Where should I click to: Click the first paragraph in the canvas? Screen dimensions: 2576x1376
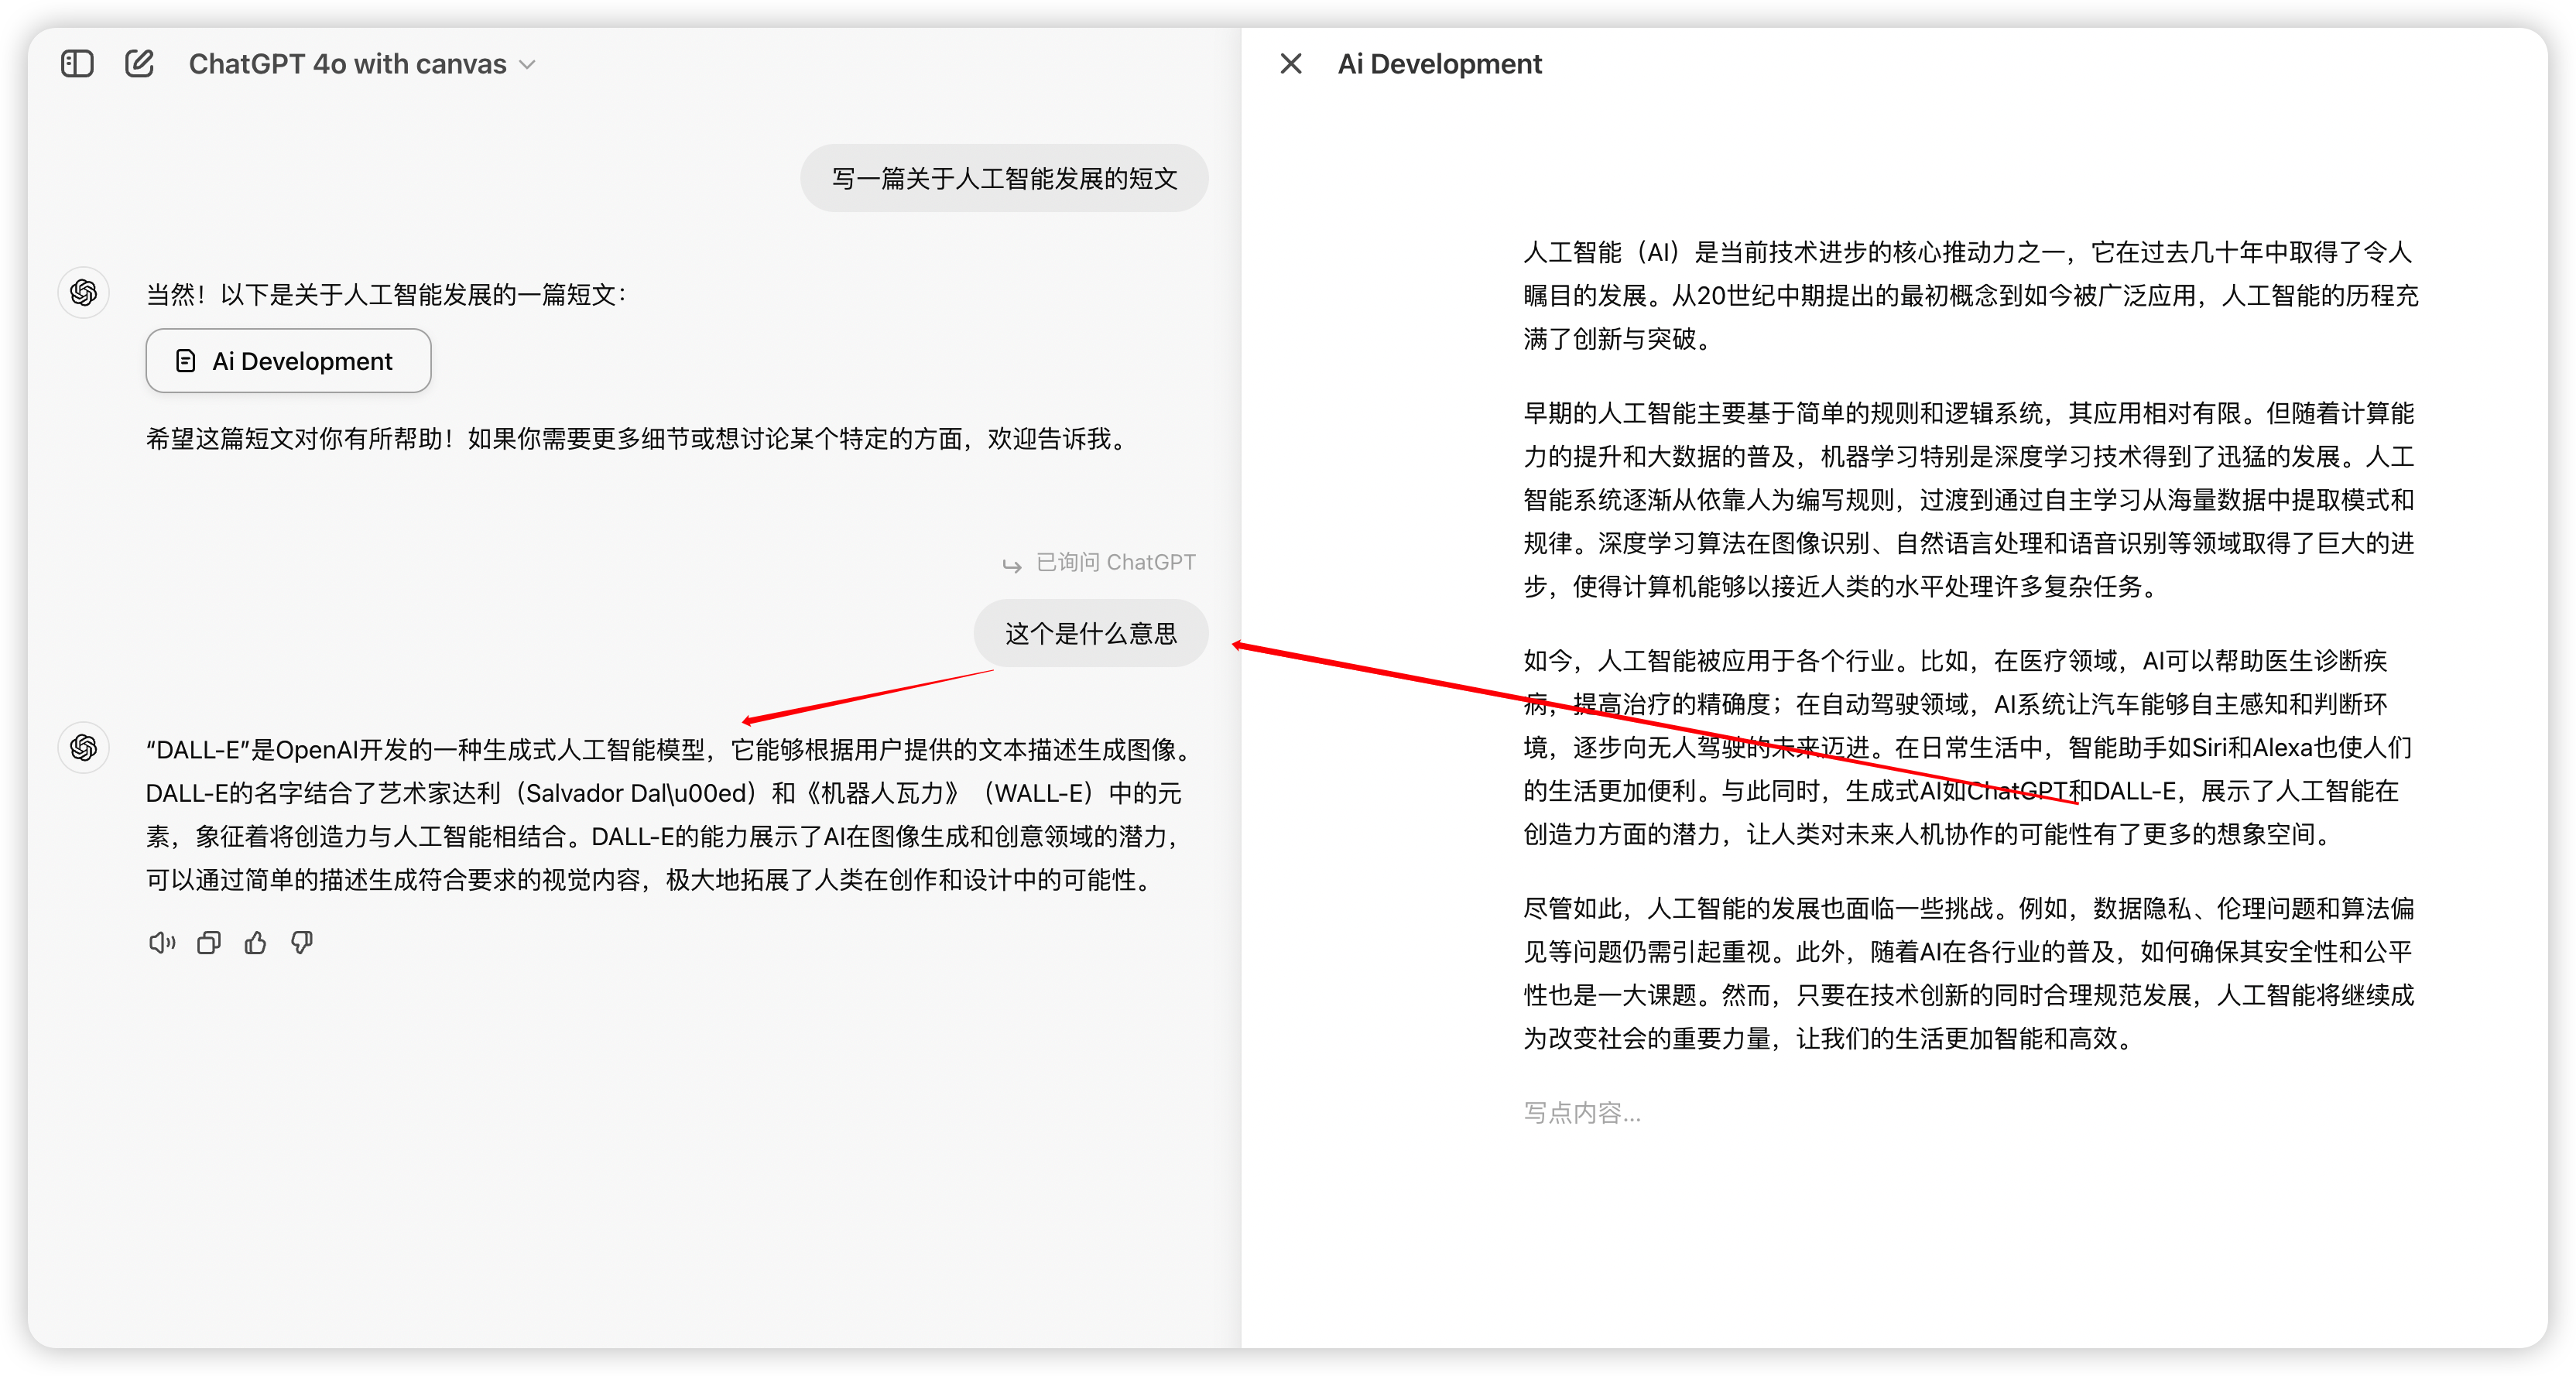1970,295
